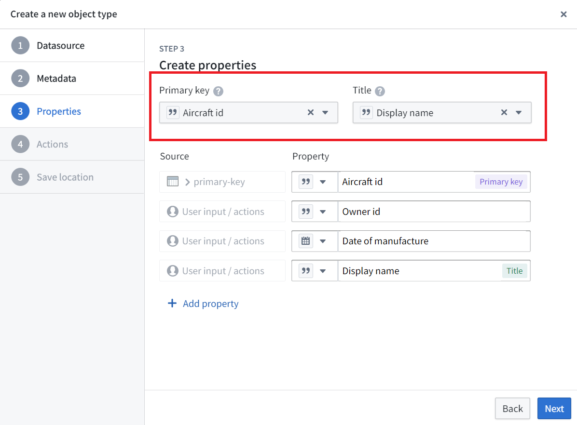The image size is (577, 425).
Task: Close the Create a new object type dialog
Action: click(x=563, y=14)
